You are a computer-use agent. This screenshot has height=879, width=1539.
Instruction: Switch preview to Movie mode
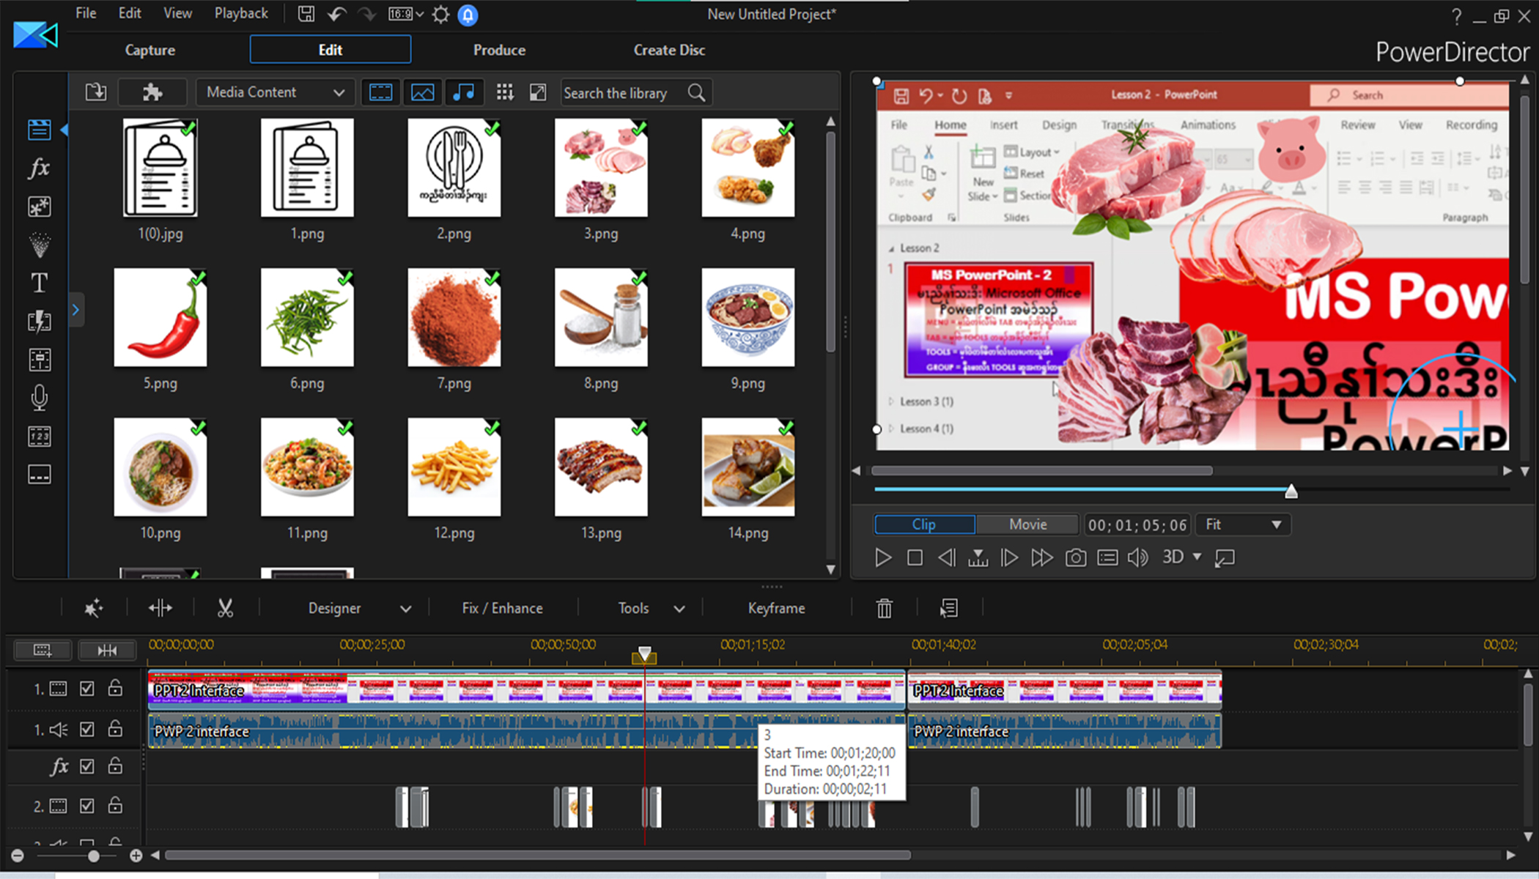(1027, 524)
